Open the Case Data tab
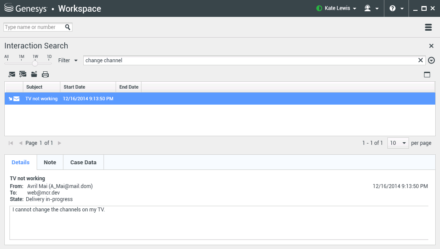 pos(83,162)
